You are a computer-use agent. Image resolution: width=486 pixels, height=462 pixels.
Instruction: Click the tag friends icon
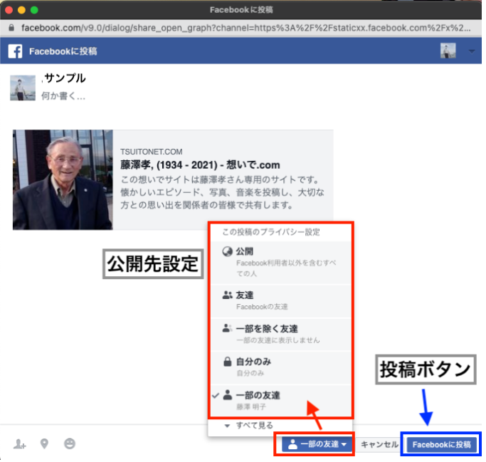tap(20, 444)
